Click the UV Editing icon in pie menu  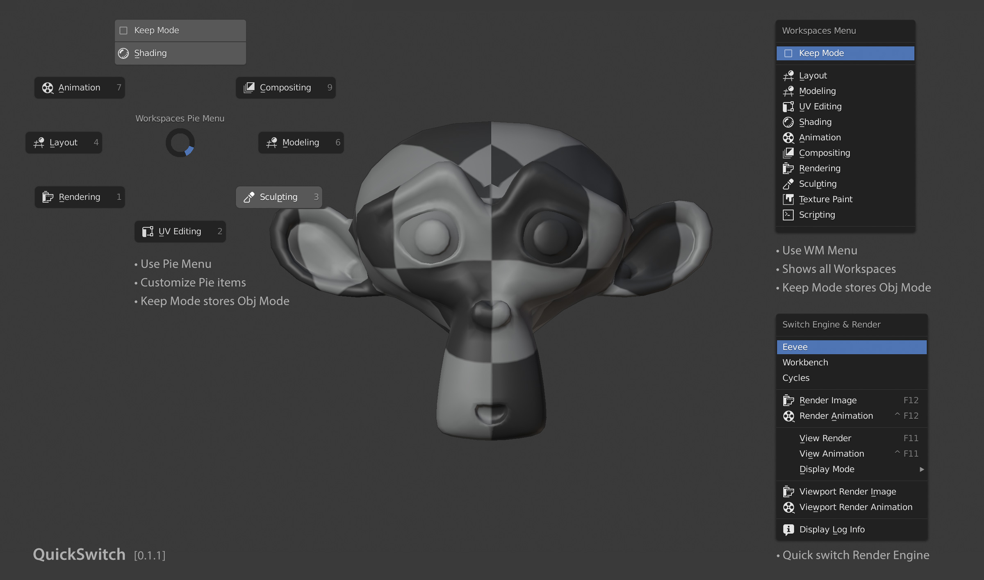pos(148,232)
